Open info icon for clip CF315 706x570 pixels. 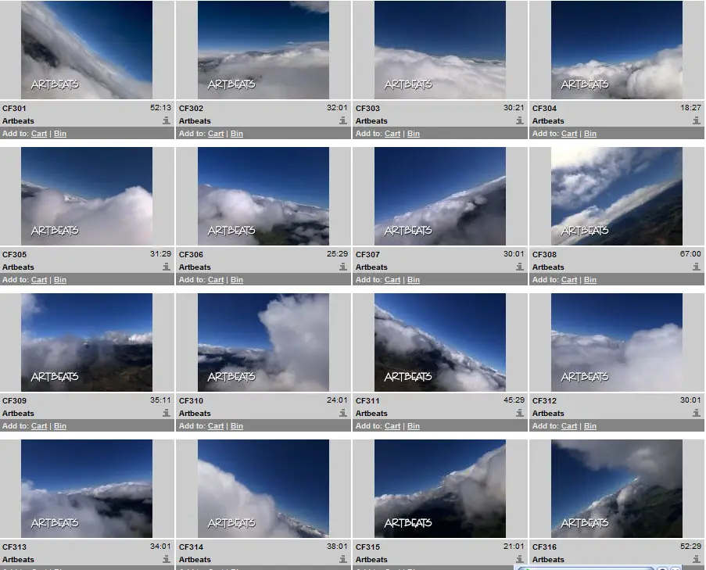tap(520, 559)
